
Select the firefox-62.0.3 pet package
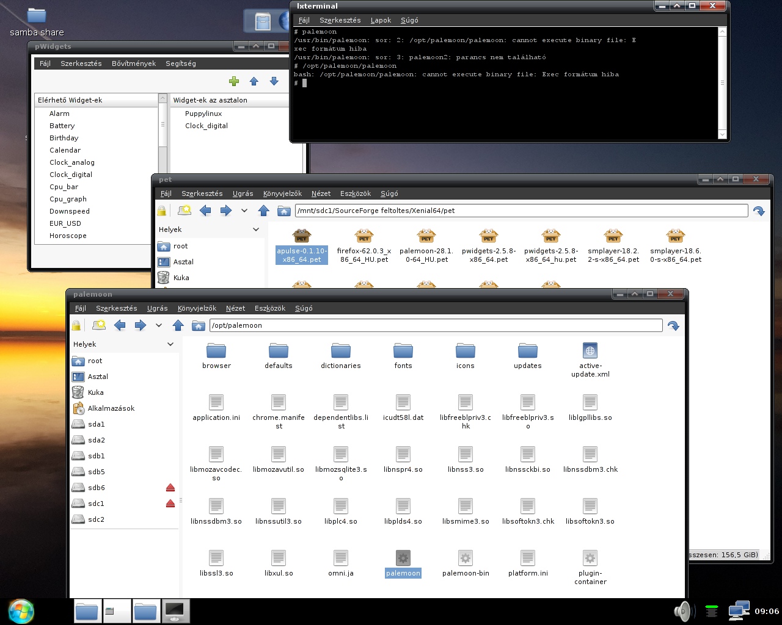[x=364, y=246]
